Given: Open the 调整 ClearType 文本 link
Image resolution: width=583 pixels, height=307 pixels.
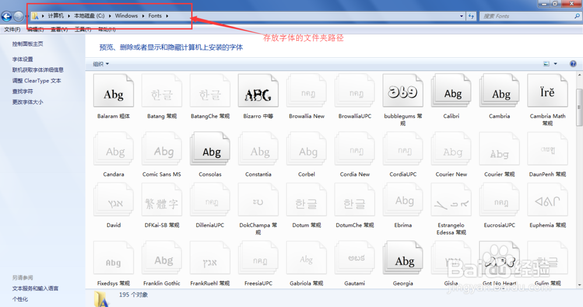Looking at the screenshot, I should (36, 81).
